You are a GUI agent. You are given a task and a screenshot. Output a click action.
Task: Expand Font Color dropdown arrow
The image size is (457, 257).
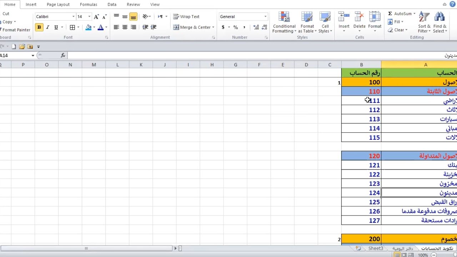coord(106,27)
